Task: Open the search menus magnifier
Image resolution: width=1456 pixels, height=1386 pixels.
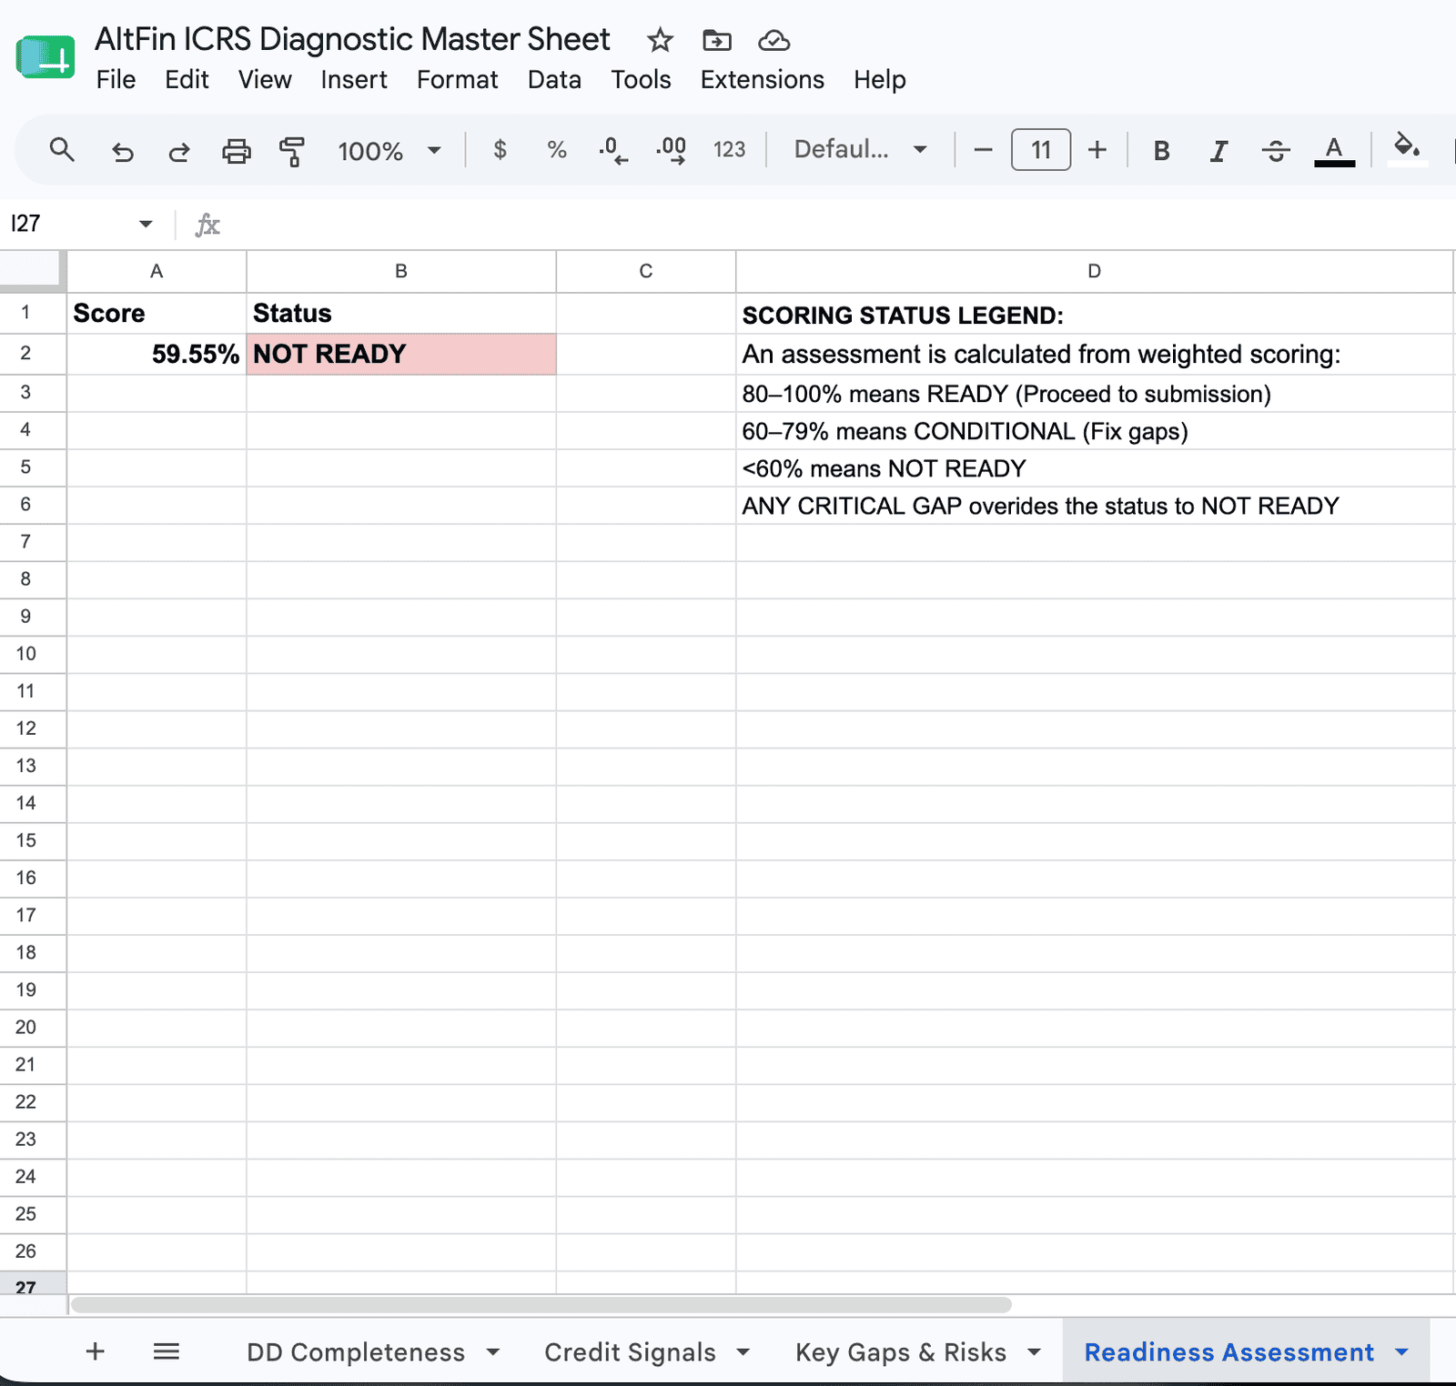Action: [x=62, y=150]
